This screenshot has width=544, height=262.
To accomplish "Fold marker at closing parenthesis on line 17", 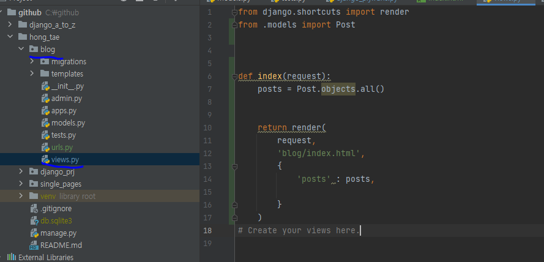I will 234,217.
